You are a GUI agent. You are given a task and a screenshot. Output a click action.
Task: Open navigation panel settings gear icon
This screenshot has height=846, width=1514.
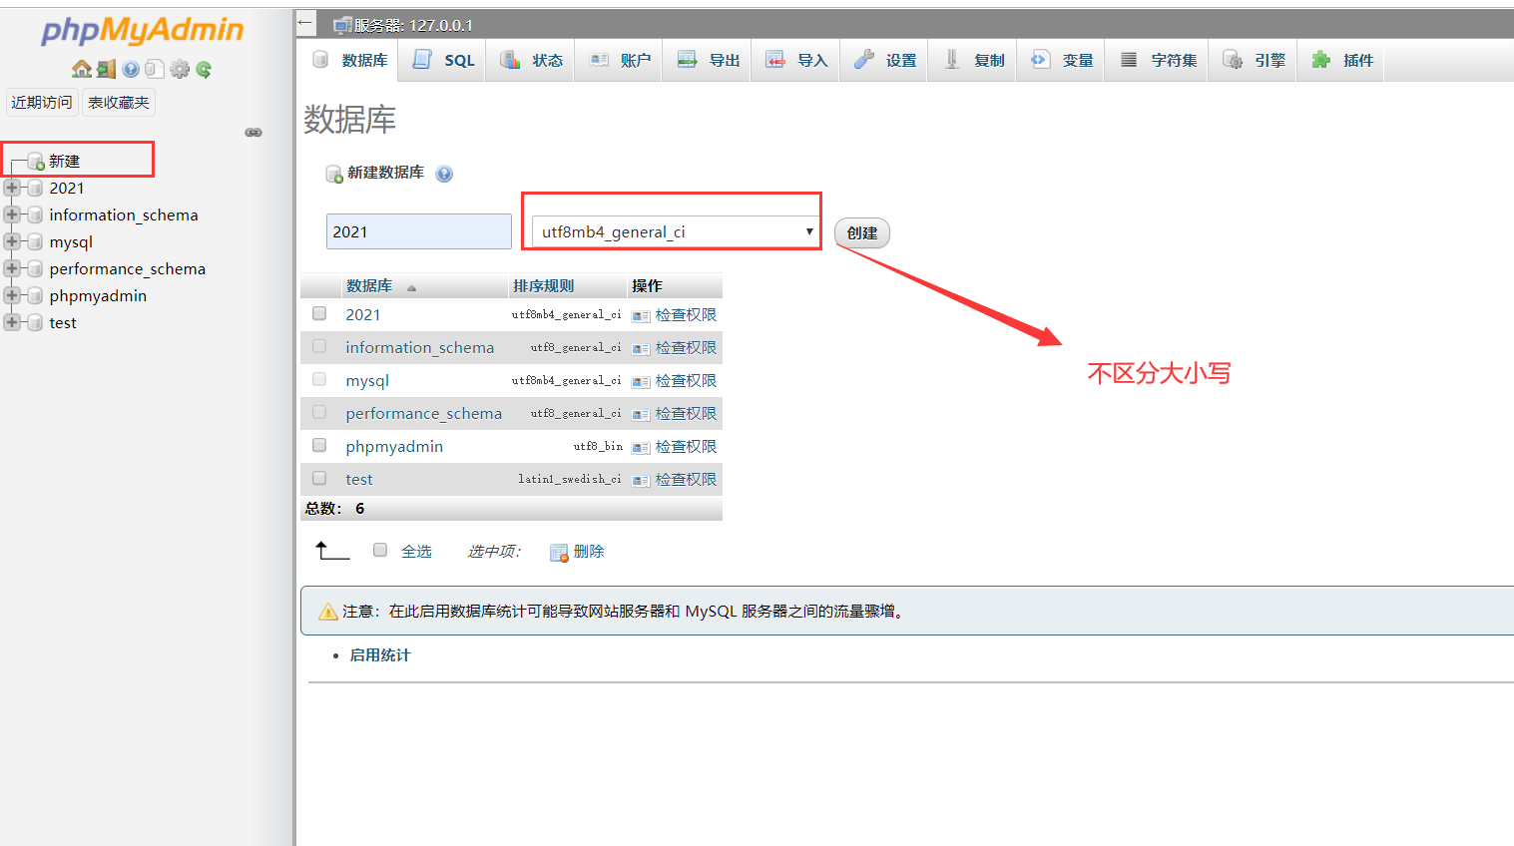coord(180,69)
